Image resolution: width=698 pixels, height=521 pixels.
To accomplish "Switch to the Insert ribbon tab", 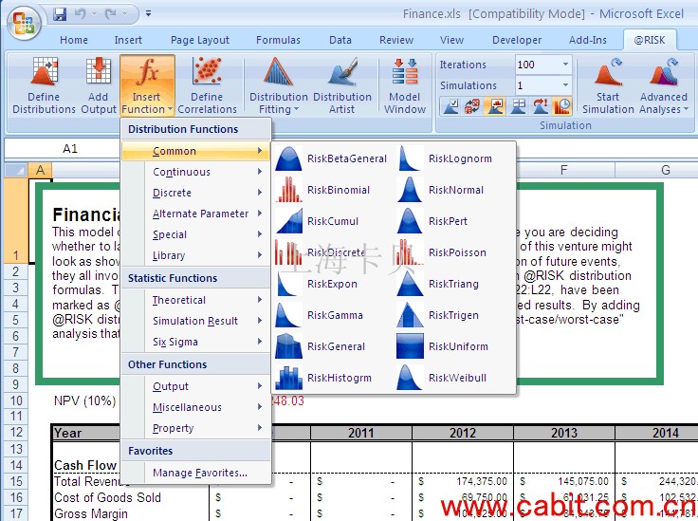I will tap(128, 40).
